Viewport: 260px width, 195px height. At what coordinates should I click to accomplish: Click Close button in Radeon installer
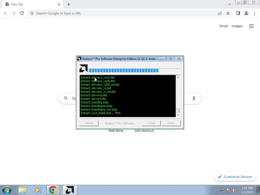(171, 123)
